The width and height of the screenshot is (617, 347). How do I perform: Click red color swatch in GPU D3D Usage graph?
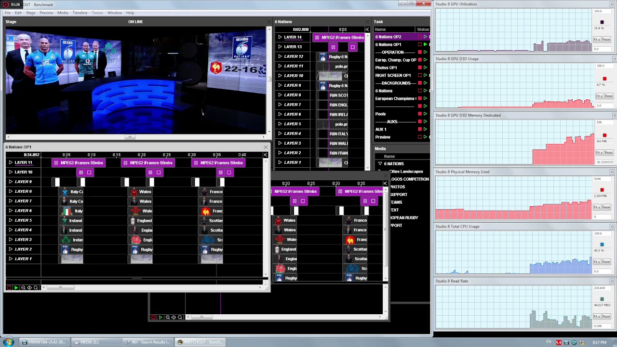click(x=604, y=79)
